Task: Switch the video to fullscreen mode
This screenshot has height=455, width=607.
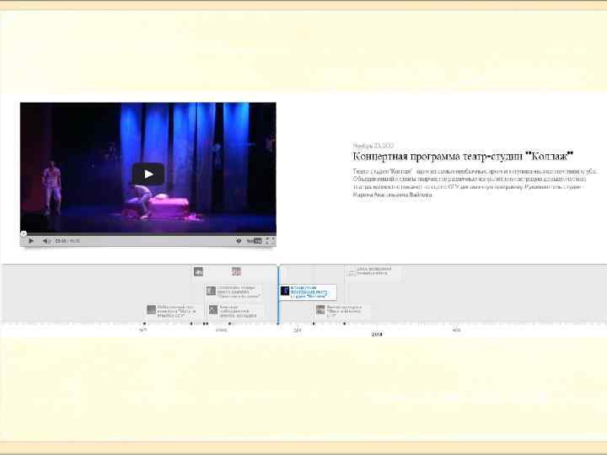Action: click(271, 241)
